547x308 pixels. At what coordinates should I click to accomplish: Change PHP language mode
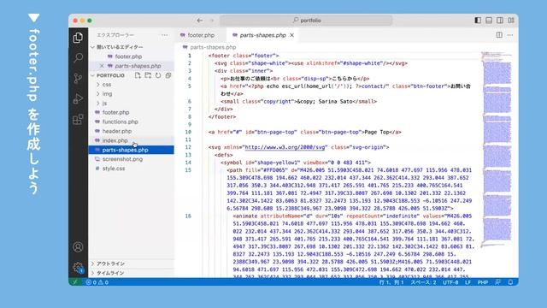pyautogui.click(x=482, y=282)
